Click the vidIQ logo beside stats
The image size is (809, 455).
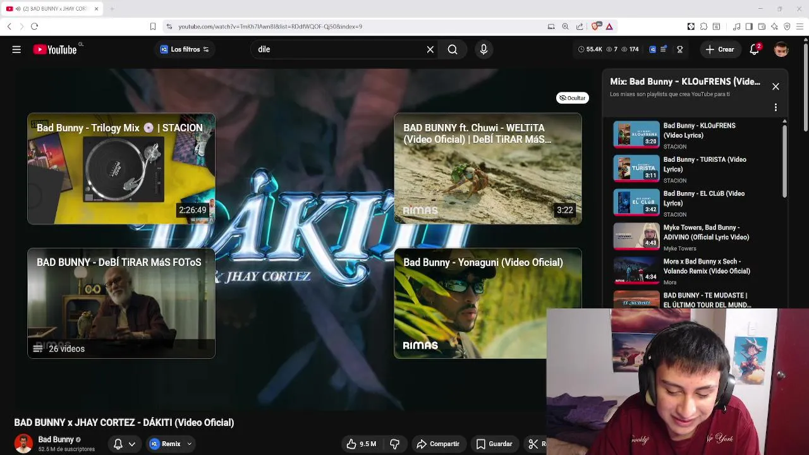click(653, 49)
